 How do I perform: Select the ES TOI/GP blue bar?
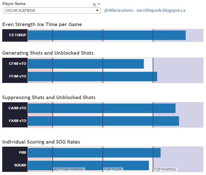coord(107,35)
